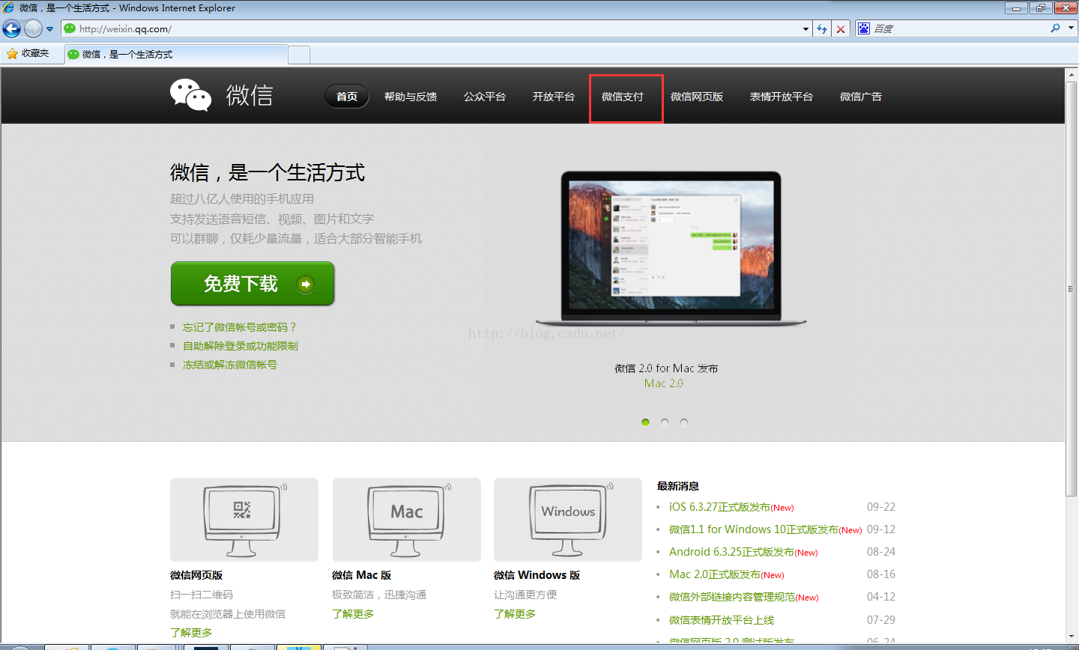The width and height of the screenshot is (1079, 650).
Task: Click the scrollbar up arrow
Action: point(1071,73)
